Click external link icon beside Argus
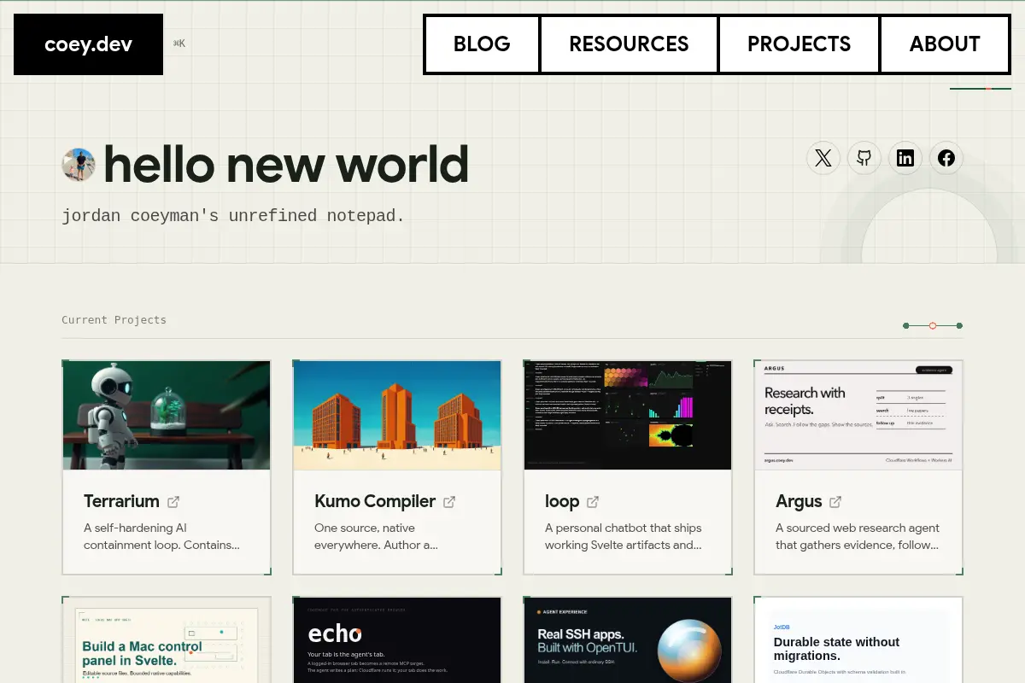Viewport: 1025px width, 683px height. tap(835, 502)
